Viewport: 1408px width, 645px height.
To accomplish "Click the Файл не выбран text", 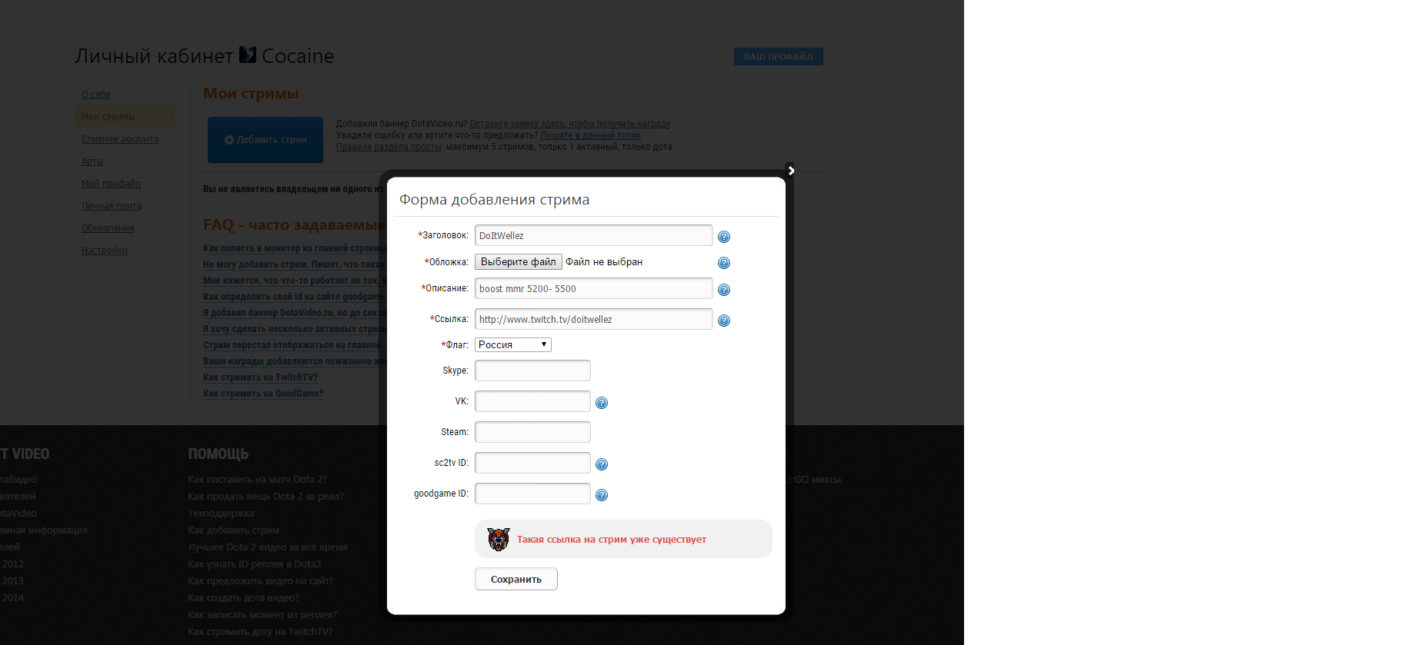I will [x=604, y=262].
